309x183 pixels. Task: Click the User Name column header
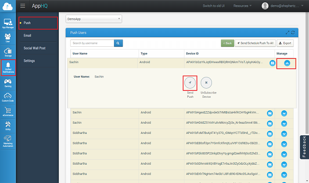[80, 53]
